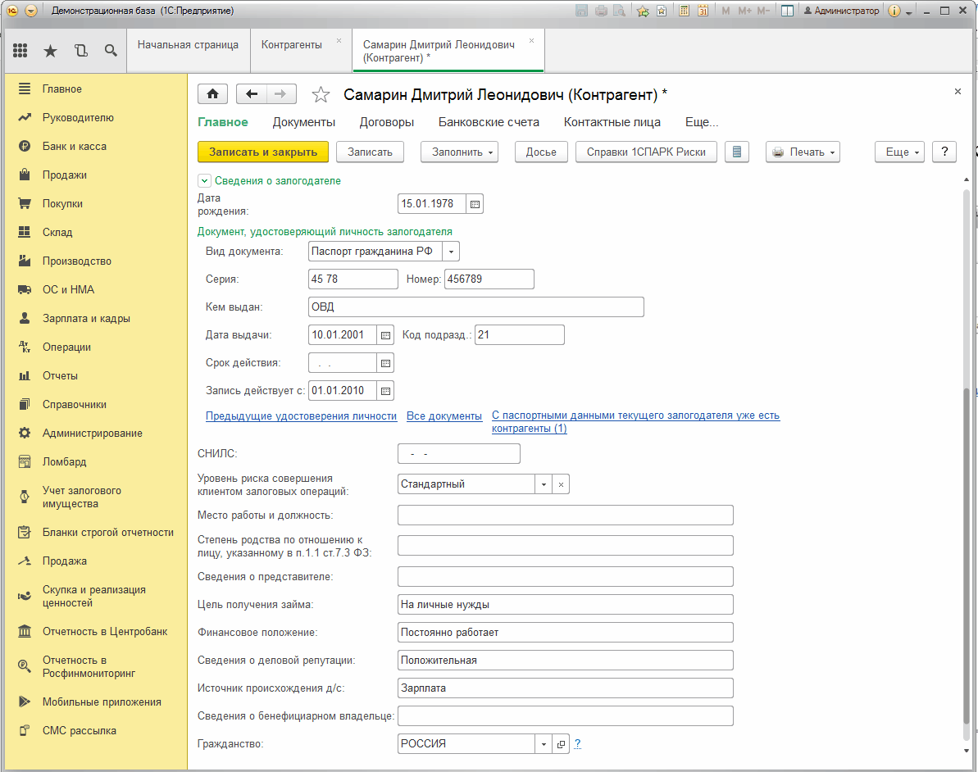Open search magnifier in top panel
Screen dimensions: 978x772
click(x=111, y=51)
